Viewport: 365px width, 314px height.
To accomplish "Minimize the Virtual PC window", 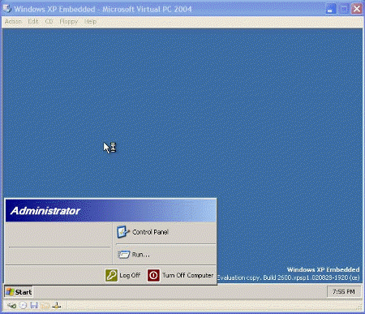I will coord(331,9).
